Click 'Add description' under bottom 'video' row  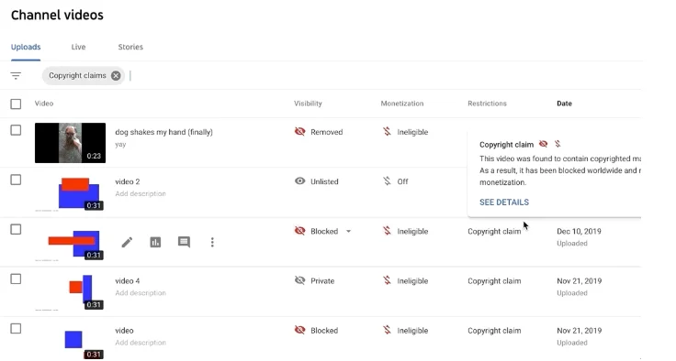point(141,343)
